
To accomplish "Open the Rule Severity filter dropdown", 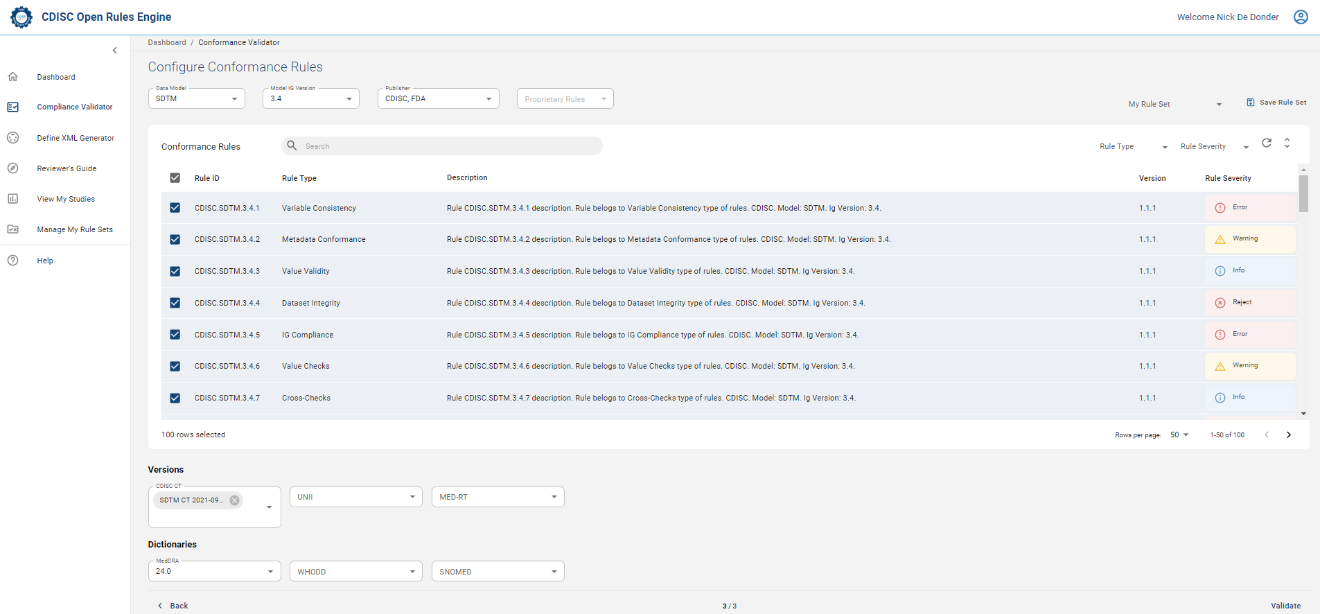I will tap(1215, 146).
